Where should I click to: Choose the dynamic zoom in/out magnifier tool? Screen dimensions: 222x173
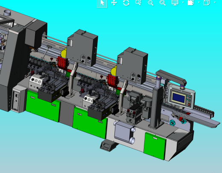coord(138,3)
